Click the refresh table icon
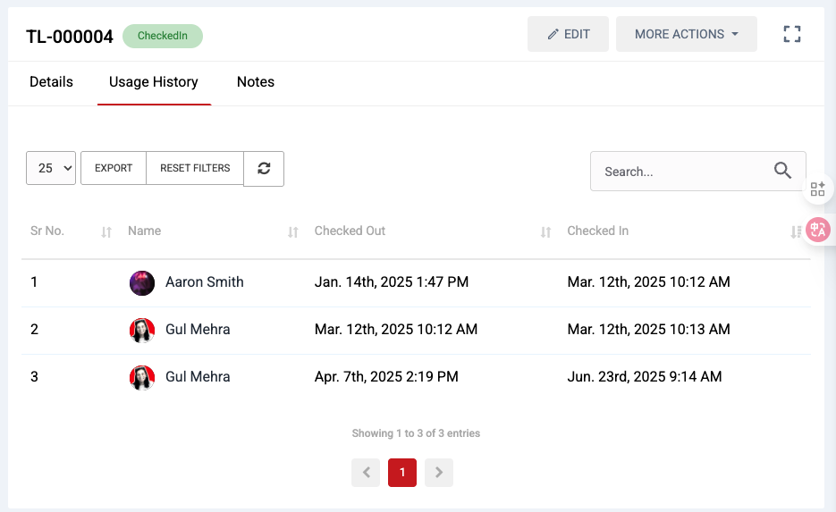Image resolution: width=836 pixels, height=512 pixels. tap(264, 169)
